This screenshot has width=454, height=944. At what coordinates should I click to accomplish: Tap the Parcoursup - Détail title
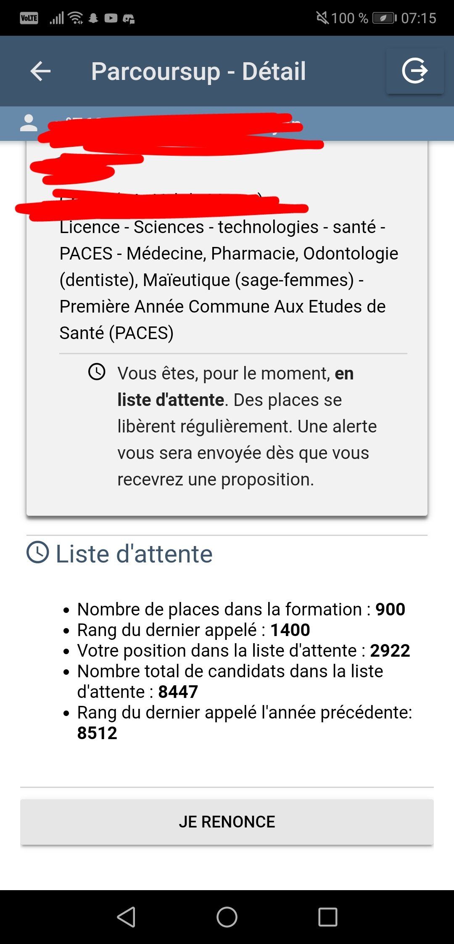(x=198, y=71)
